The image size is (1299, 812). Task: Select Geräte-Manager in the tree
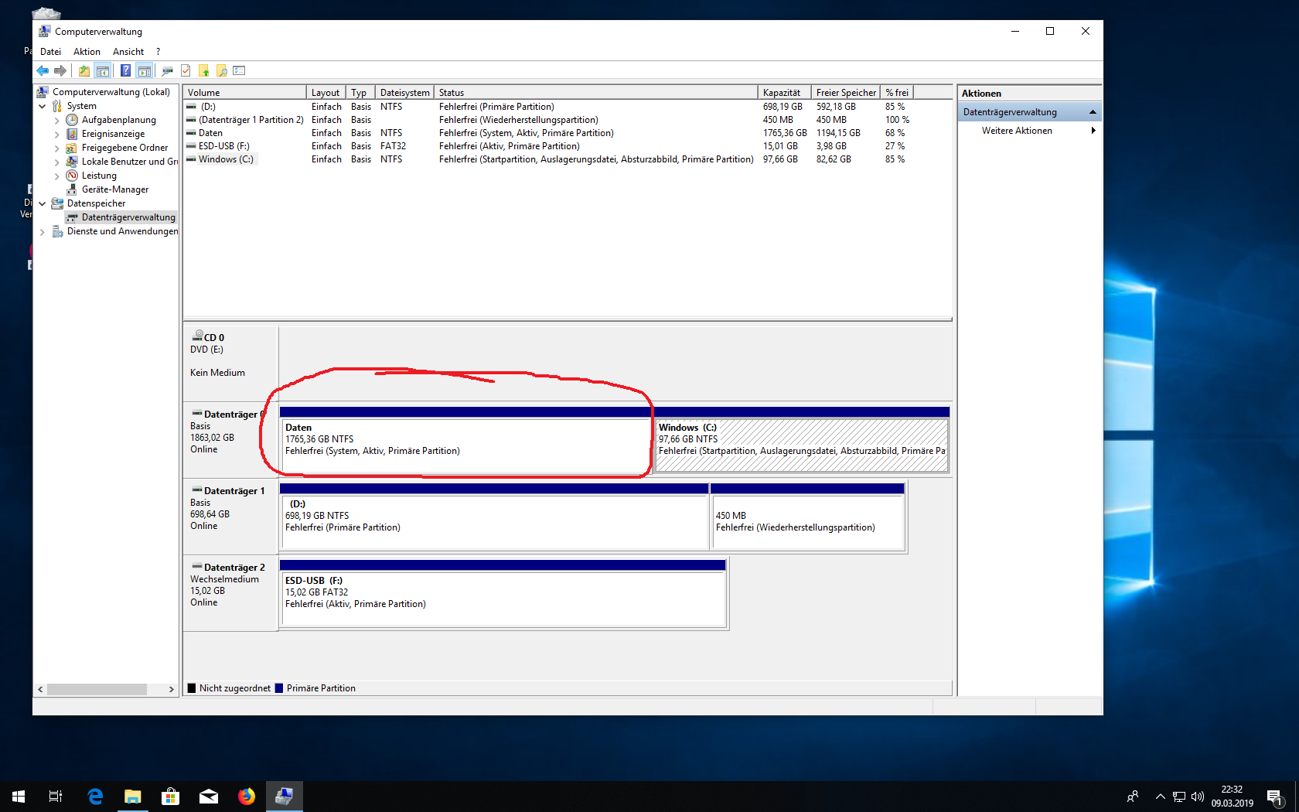pyautogui.click(x=114, y=189)
